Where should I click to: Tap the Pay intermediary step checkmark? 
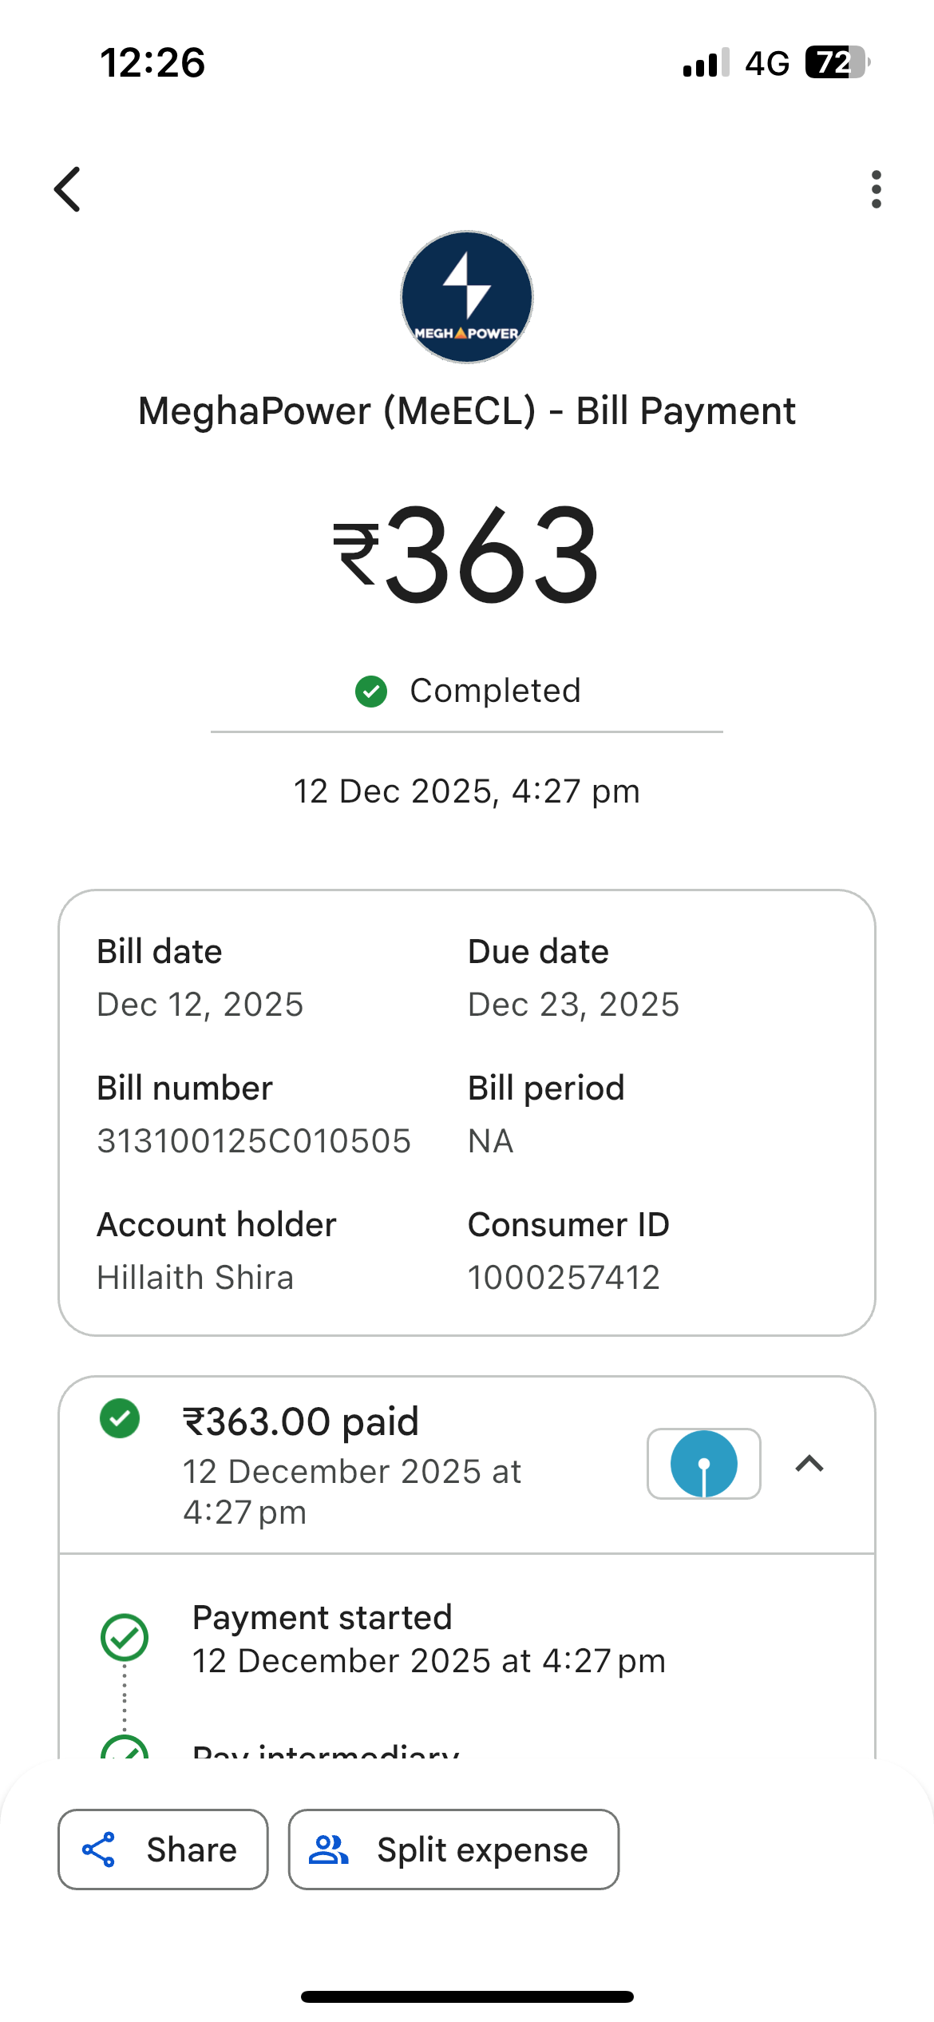[x=125, y=1750]
